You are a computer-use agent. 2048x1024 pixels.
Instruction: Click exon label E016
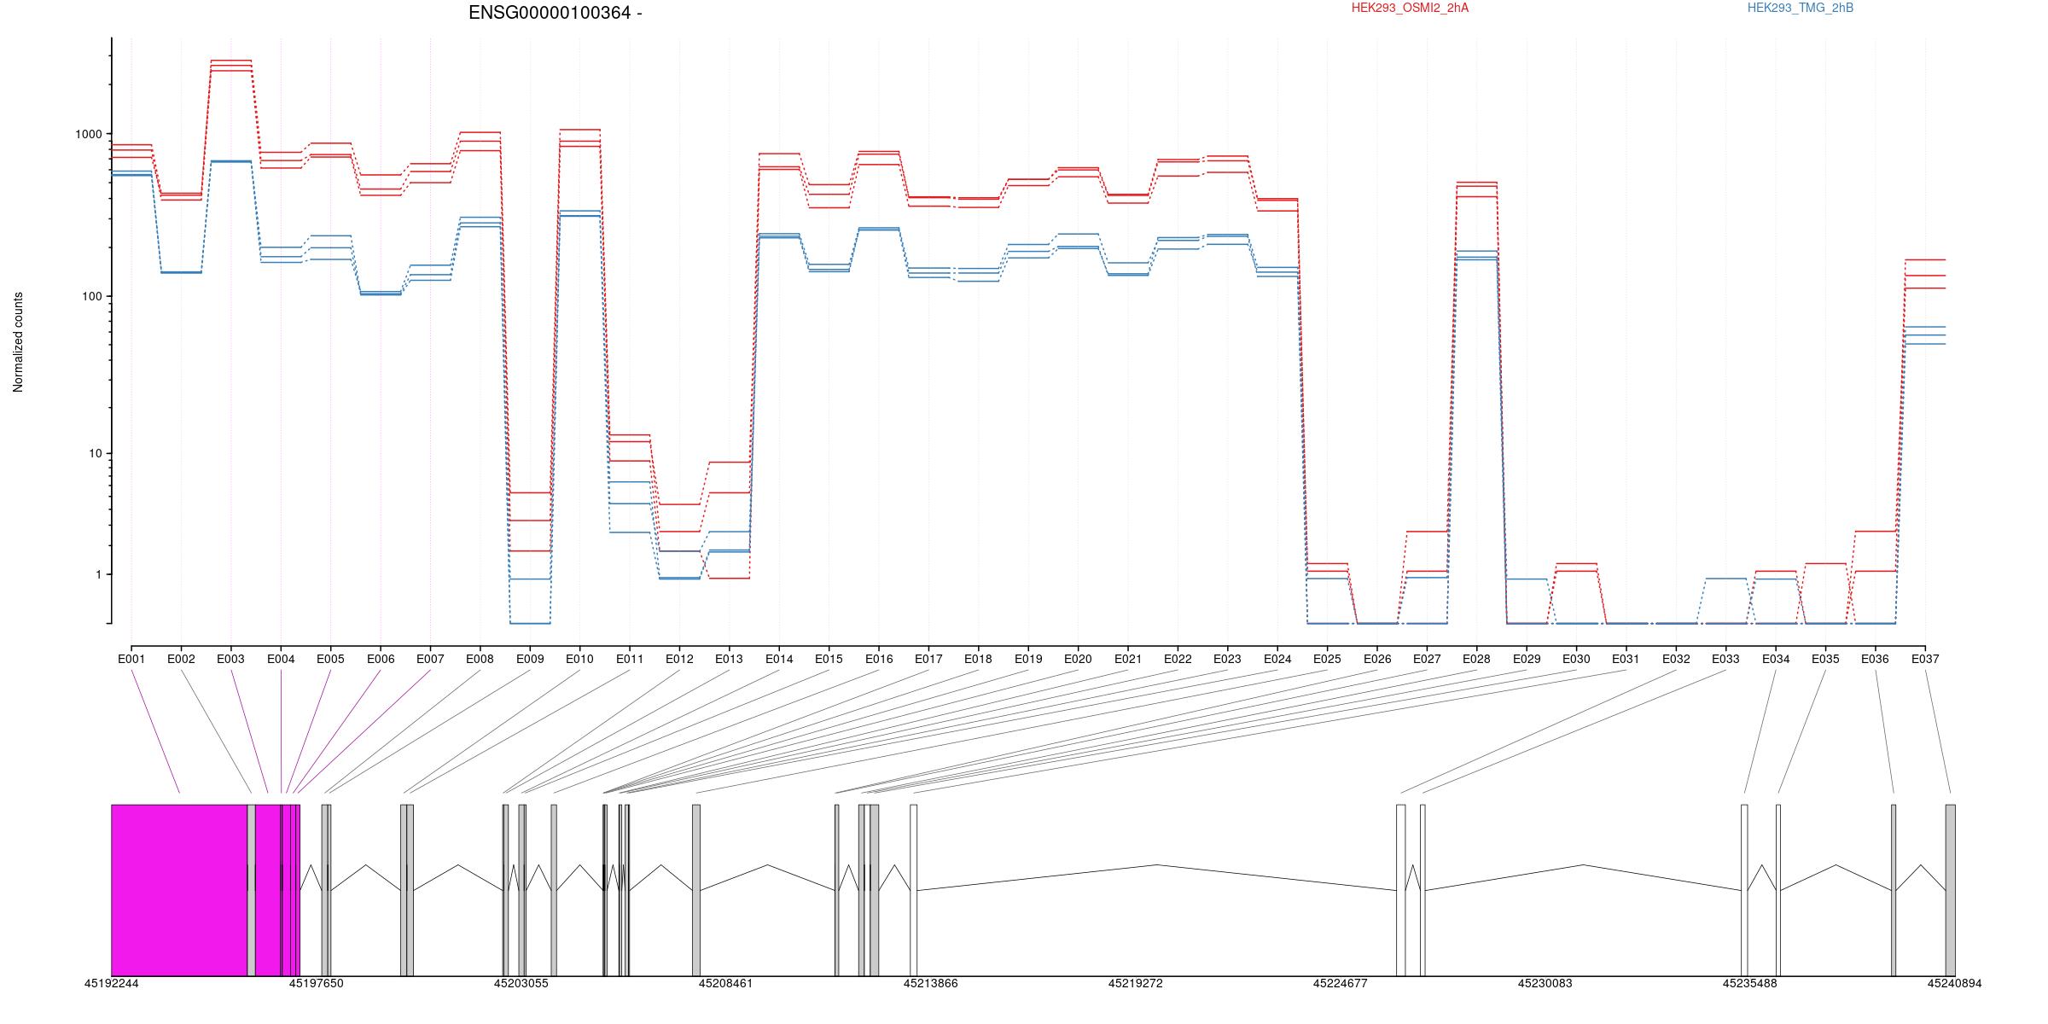[879, 660]
